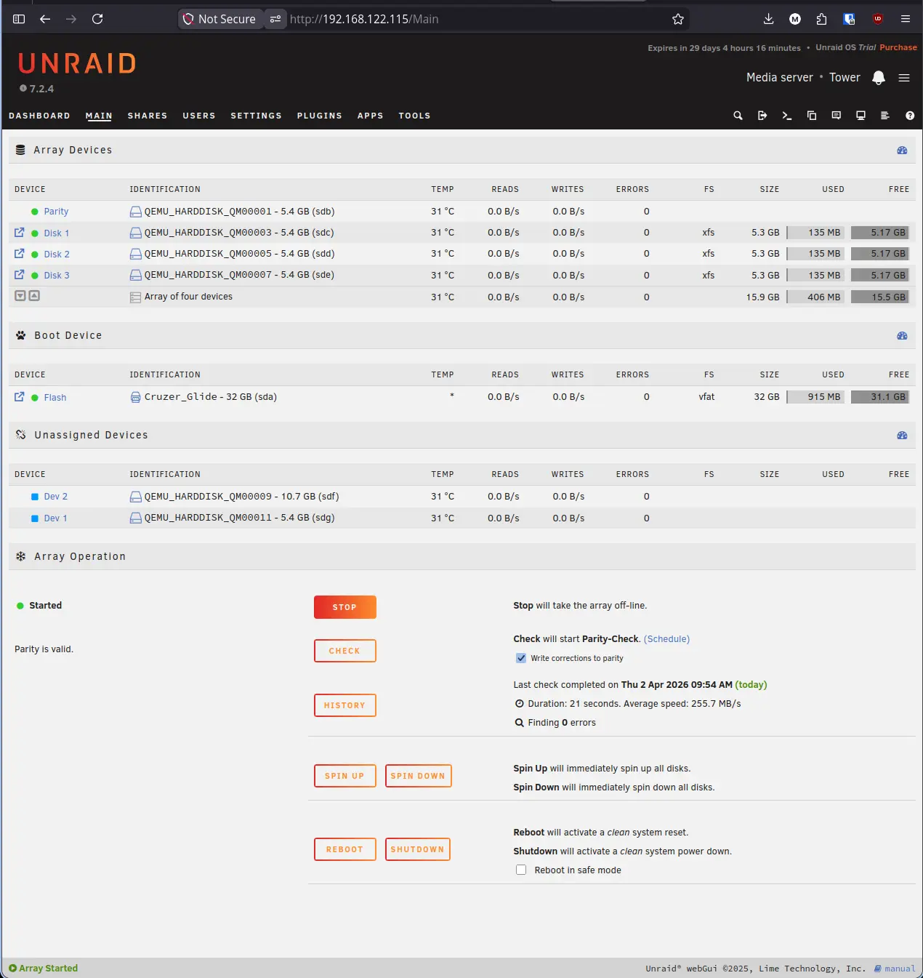Viewport: 923px width, 978px height.
Task: Click the help question mark icon
Action: [910, 116]
